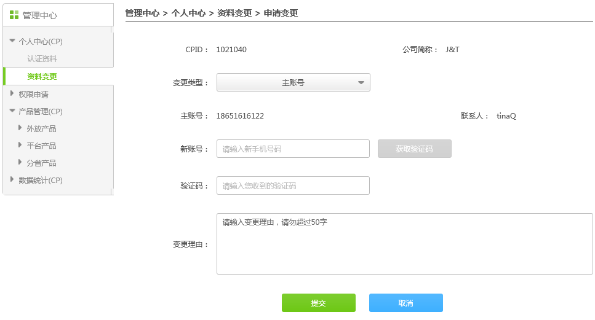The width and height of the screenshot is (595, 320).
Task: Focus the 验证码 input field
Action: click(x=293, y=185)
